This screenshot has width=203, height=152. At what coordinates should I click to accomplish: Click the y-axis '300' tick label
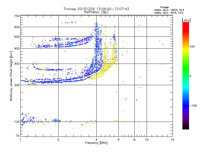(17, 64)
